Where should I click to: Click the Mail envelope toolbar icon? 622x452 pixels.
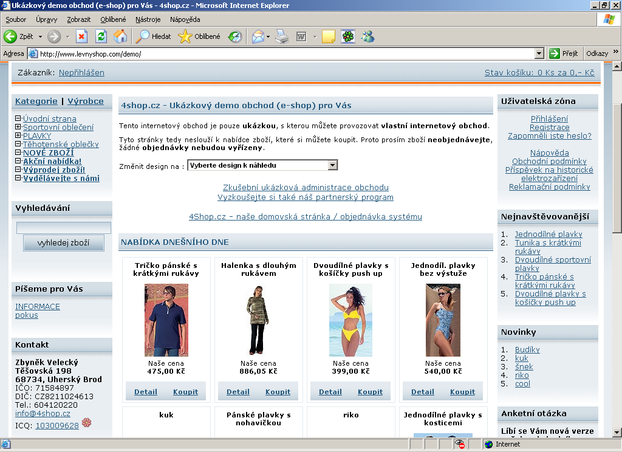(258, 36)
